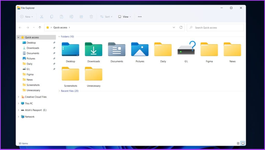The image size is (265, 150).
Task: Copy files with the Copy toolbar icon
Action: click(x=51, y=17)
